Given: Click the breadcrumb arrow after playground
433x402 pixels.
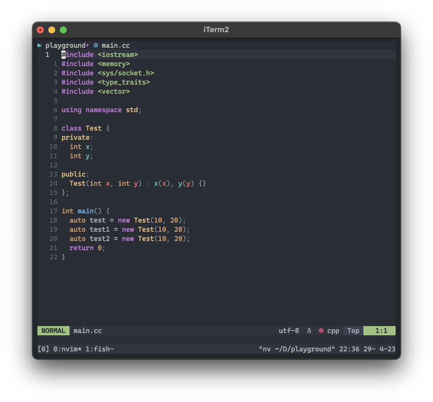Looking at the screenshot, I should click(x=88, y=45).
